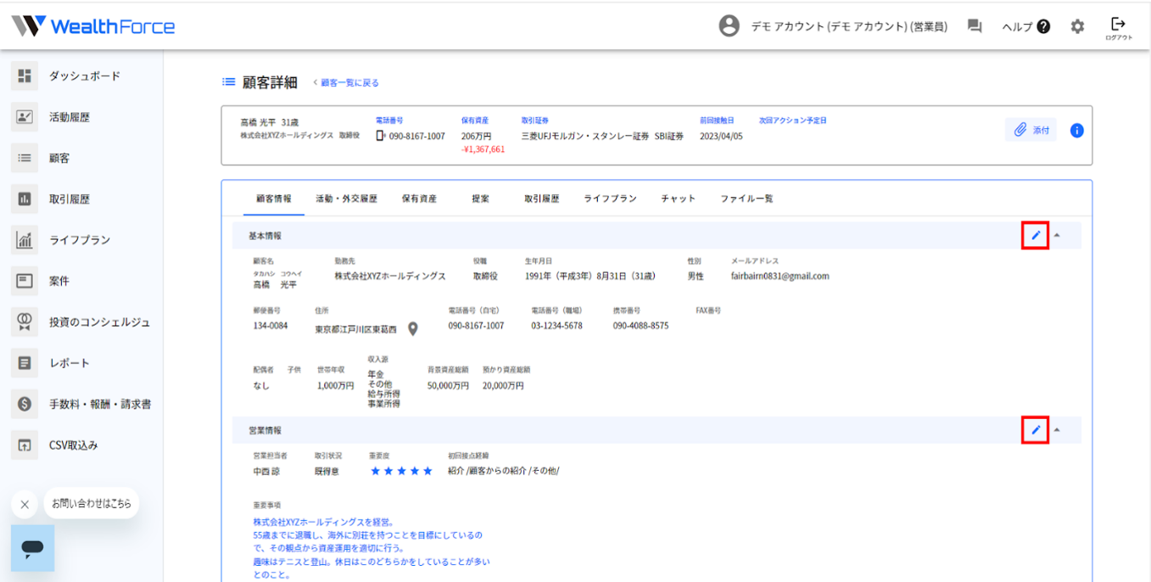Screen dimensions: 1151x582
Task: Switch to 活動・外交履歴 tab
Action: [x=346, y=199]
